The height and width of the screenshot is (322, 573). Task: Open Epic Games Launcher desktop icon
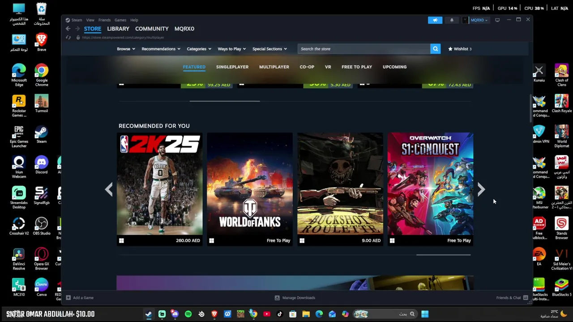19,137
